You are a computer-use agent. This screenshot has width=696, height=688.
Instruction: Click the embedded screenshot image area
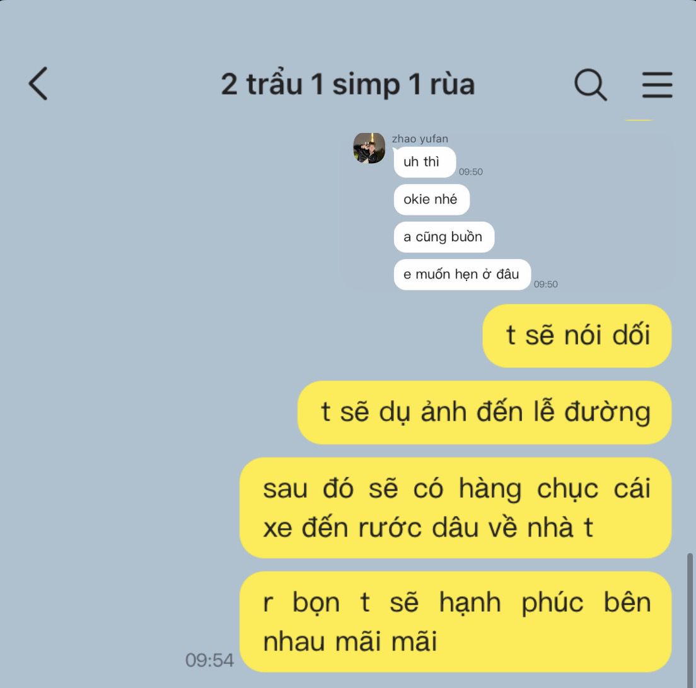click(x=506, y=210)
